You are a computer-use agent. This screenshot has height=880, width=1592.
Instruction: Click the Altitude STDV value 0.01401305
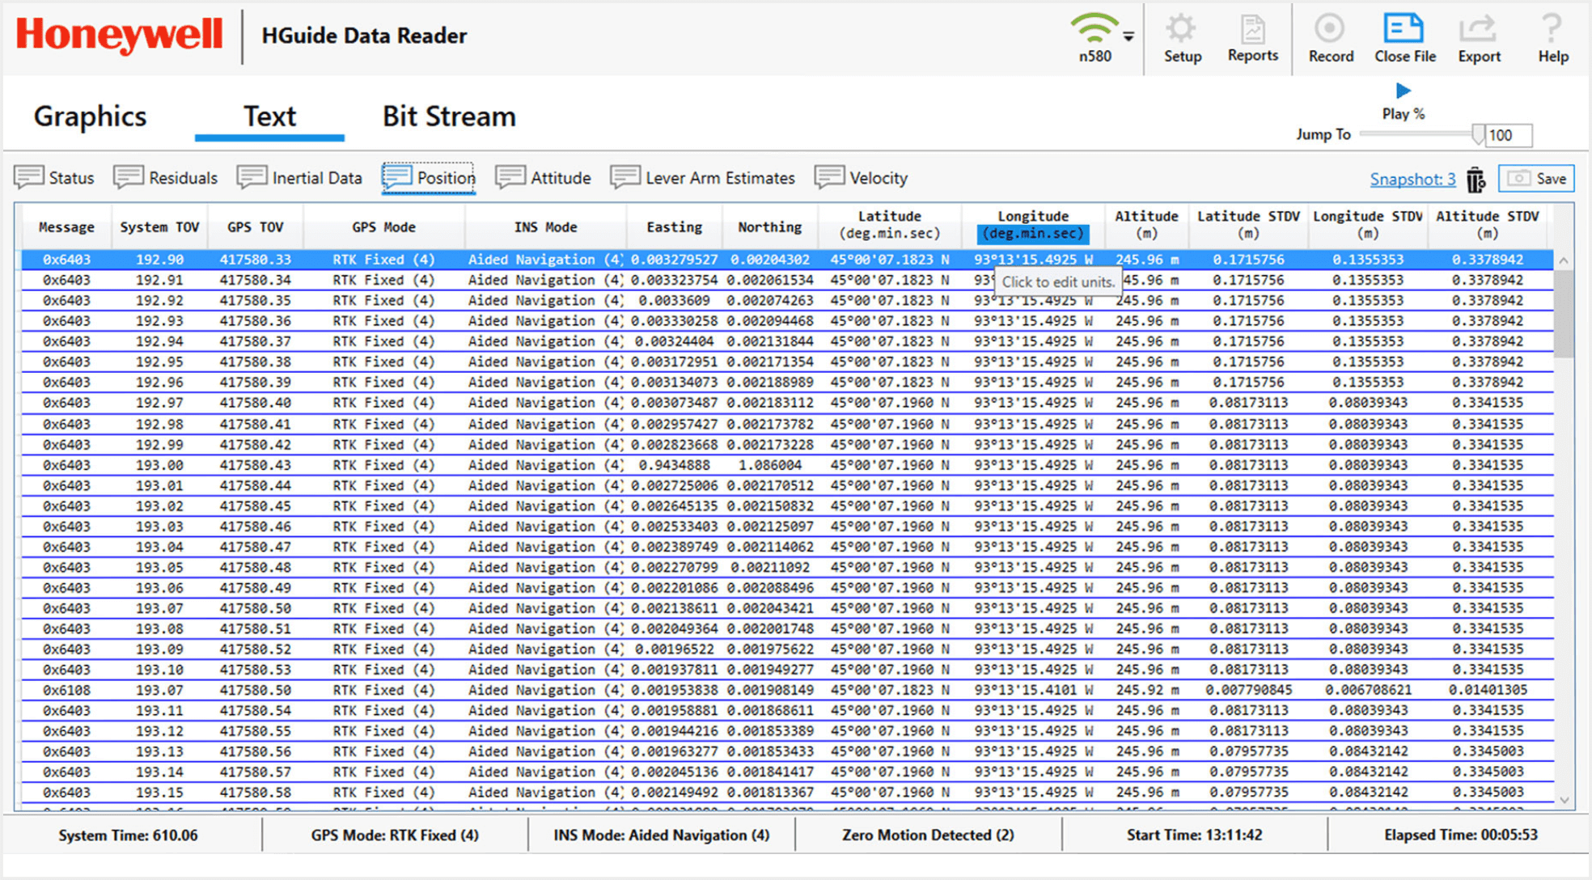(x=1487, y=690)
